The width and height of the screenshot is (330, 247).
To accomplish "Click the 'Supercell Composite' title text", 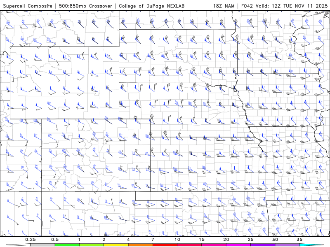I will [x=28, y=6].
